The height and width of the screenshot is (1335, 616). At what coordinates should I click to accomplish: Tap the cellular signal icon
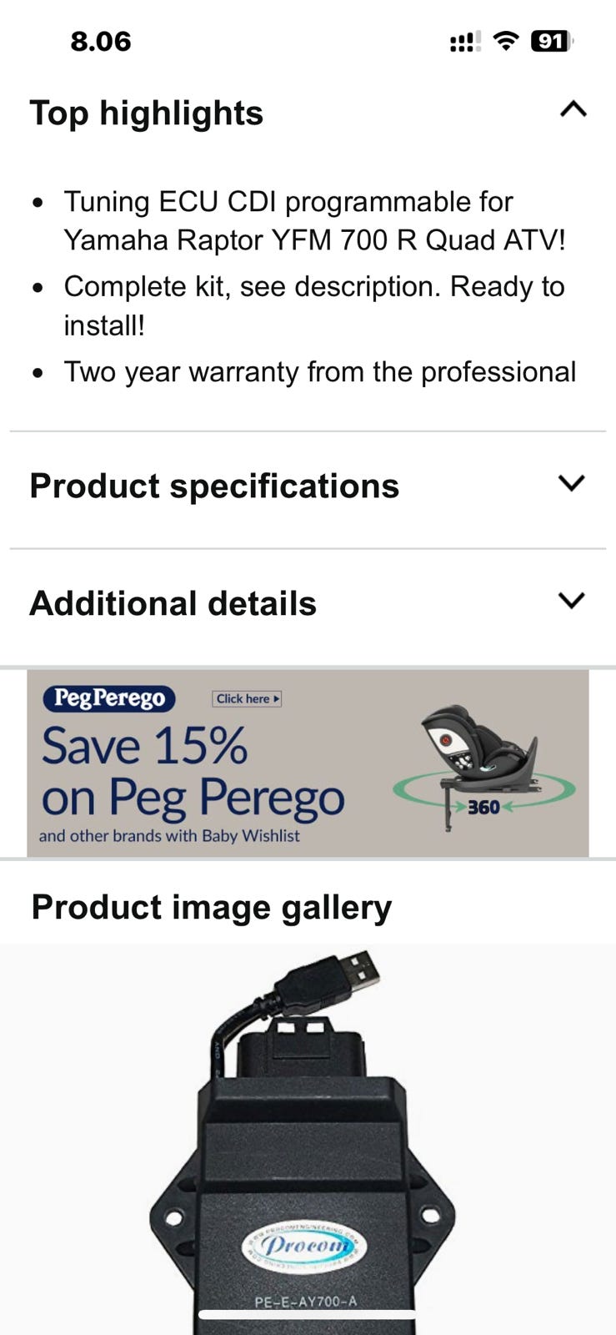click(x=464, y=42)
